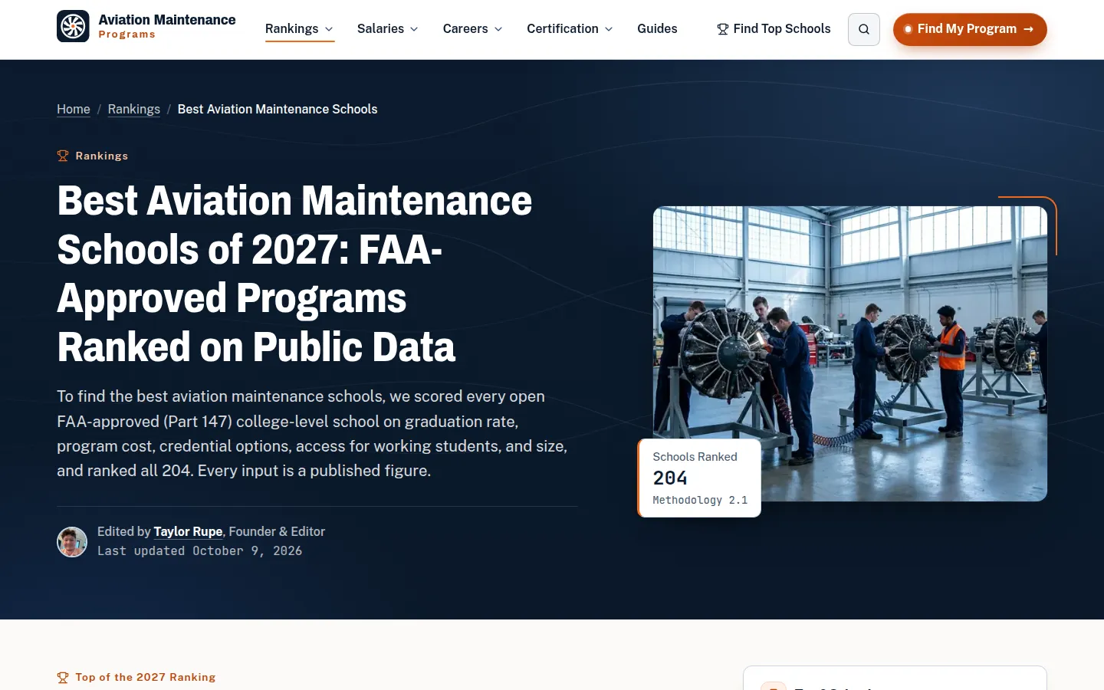The height and width of the screenshot is (690, 1104).
Task: Click the Aviation Maintenance Programs logo icon
Action: coord(73,26)
